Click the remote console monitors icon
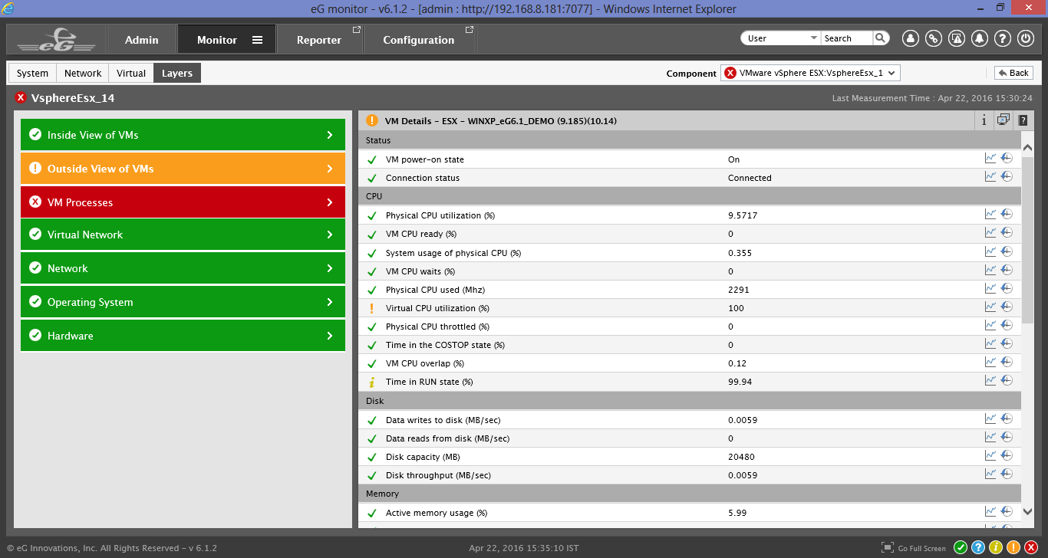Screen dimensions: 1048x558 1004,120
